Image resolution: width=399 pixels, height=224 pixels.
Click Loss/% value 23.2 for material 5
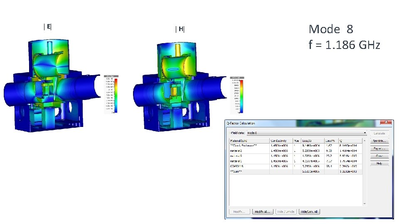pos(329,156)
